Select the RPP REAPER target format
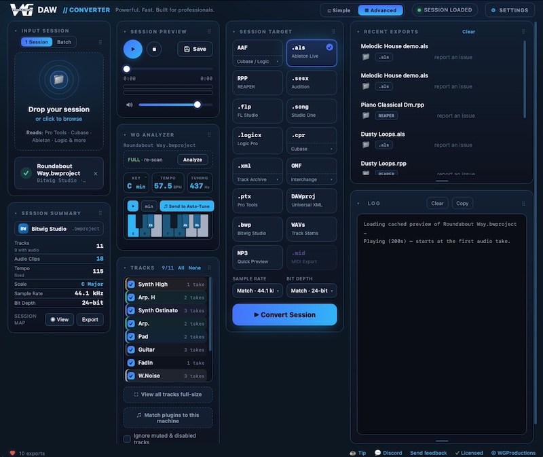Image resolution: width=543 pixels, height=457 pixels. click(258, 82)
